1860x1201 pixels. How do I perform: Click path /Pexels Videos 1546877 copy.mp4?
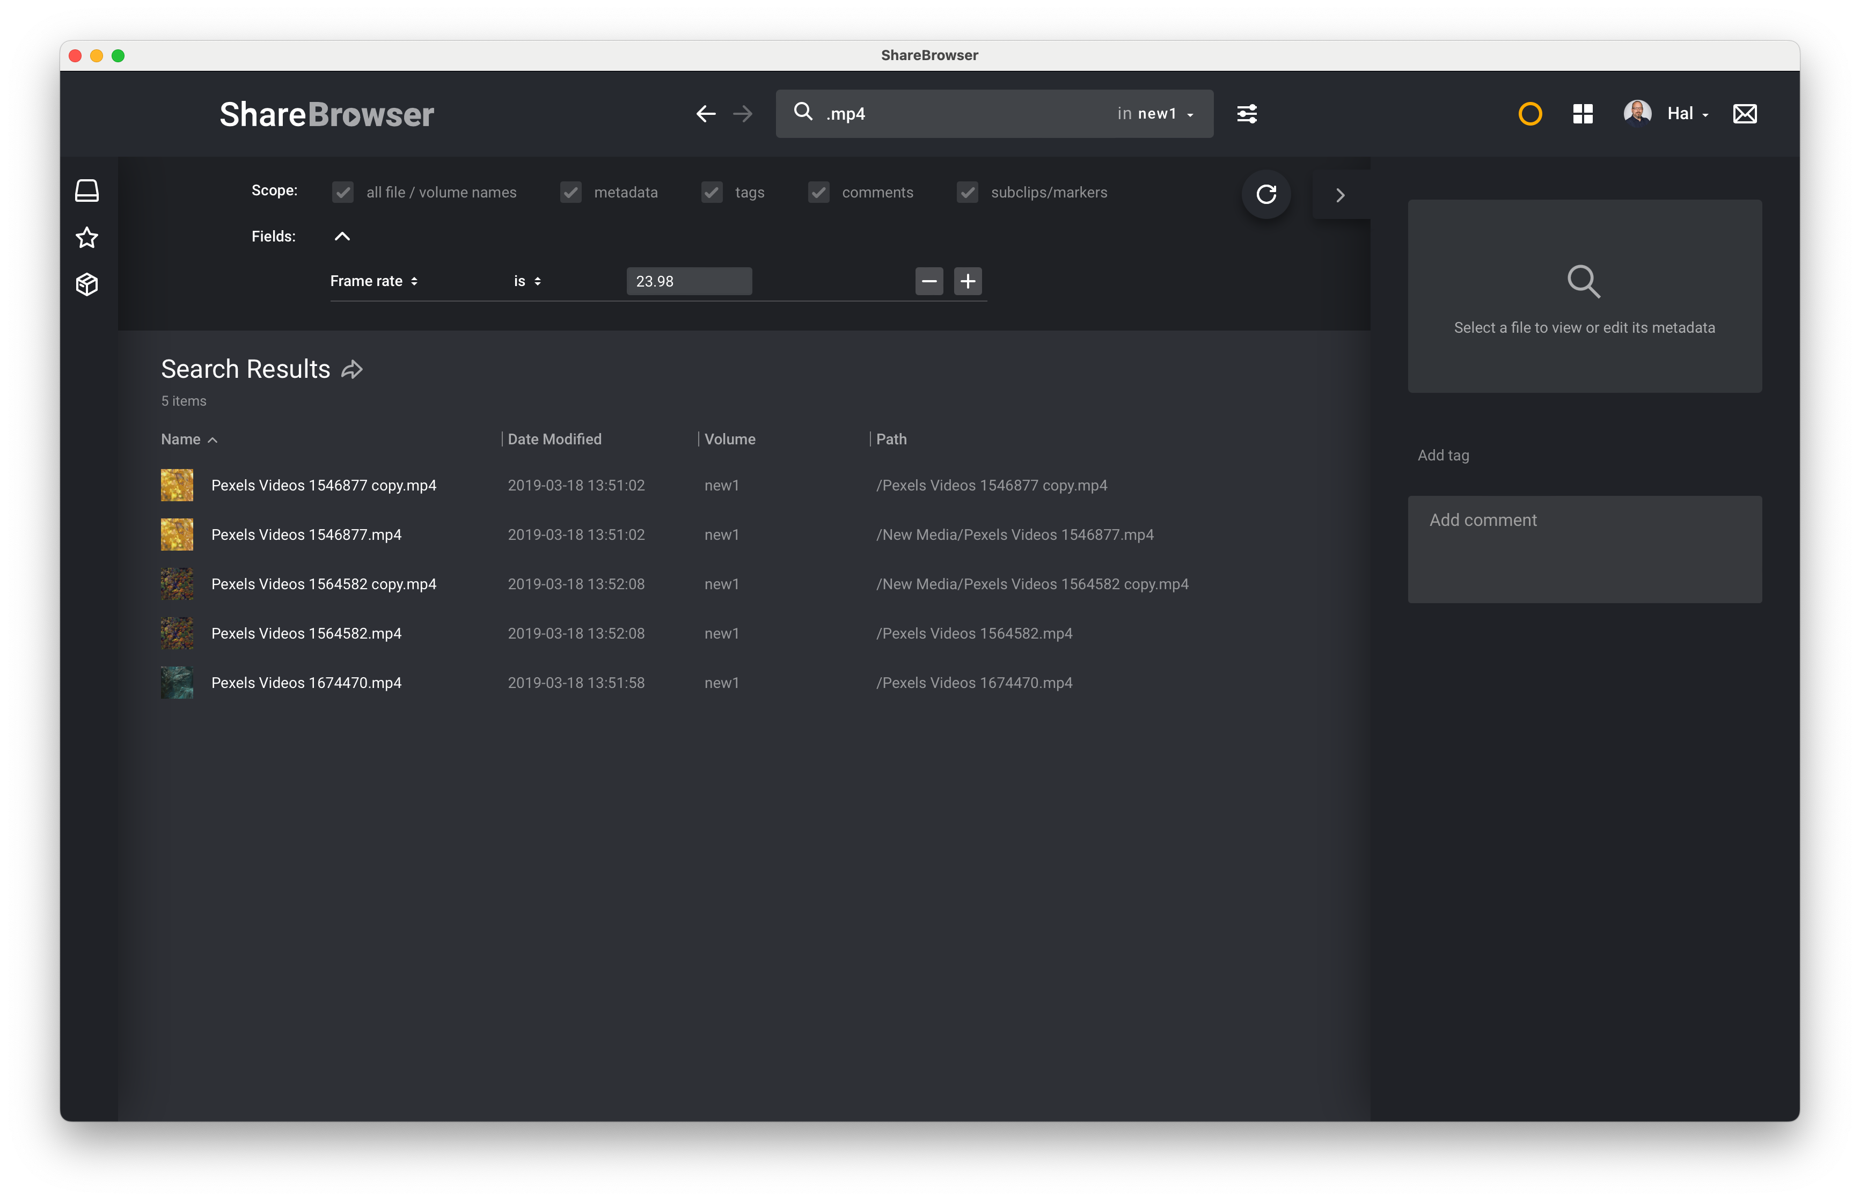(x=991, y=486)
